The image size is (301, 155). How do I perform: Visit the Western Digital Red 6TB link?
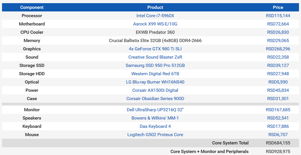(155, 73)
